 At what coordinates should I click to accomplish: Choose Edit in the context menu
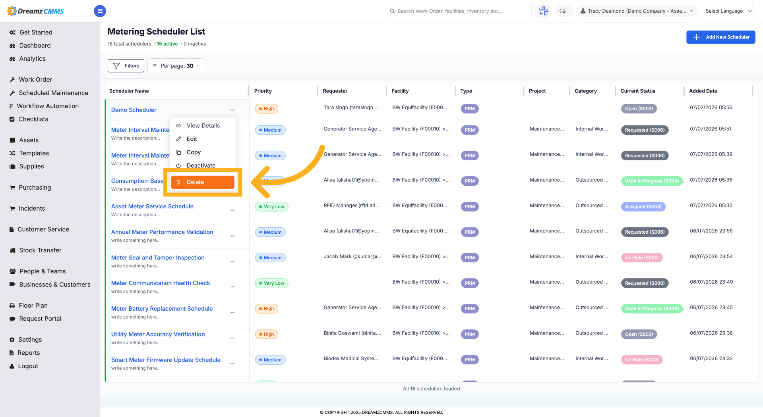pyautogui.click(x=203, y=139)
